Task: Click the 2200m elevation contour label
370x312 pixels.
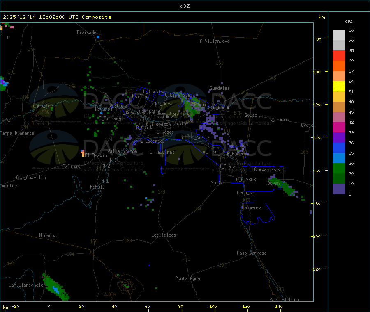Action: pyautogui.click(x=109, y=294)
